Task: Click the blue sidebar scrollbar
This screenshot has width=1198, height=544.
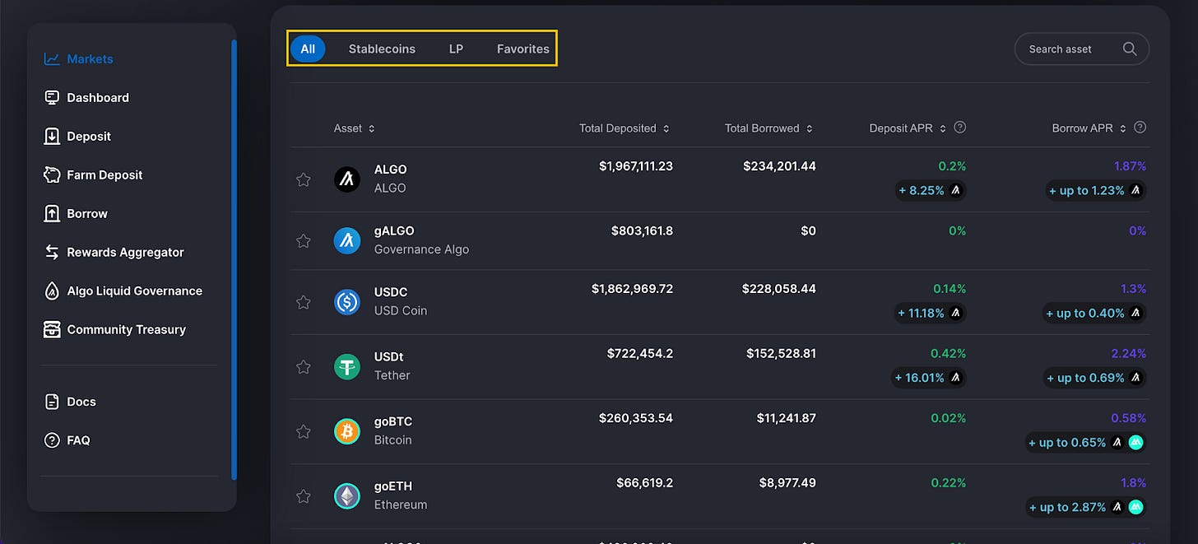Action: click(x=234, y=259)
